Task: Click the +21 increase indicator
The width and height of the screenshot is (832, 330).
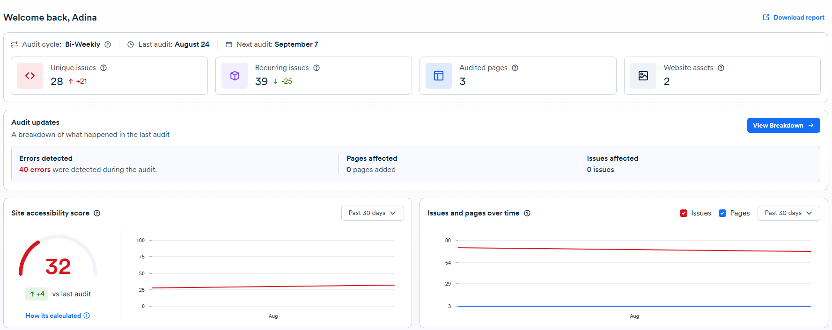Action: [x=78, y=81]
